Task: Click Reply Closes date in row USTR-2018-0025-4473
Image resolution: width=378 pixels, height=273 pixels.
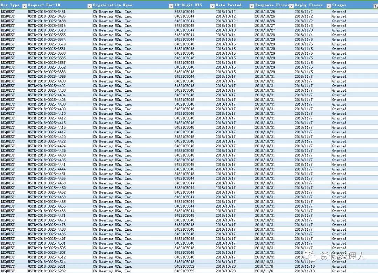Action: click(304, 220)
